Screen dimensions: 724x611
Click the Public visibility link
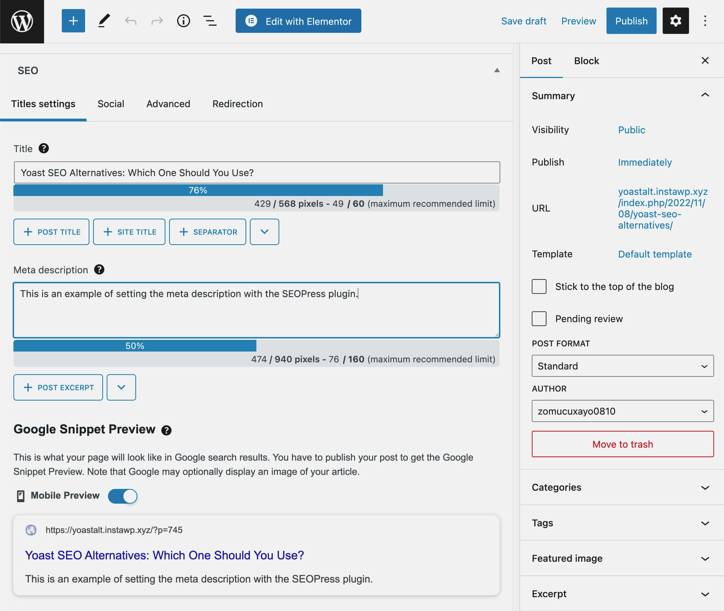[x=632, y=130]
